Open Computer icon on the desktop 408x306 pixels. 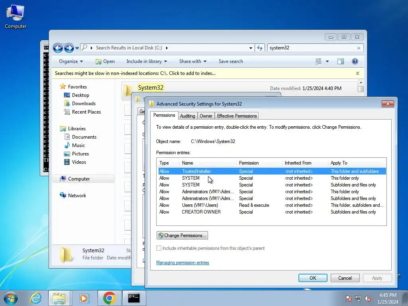click(16, 16)
